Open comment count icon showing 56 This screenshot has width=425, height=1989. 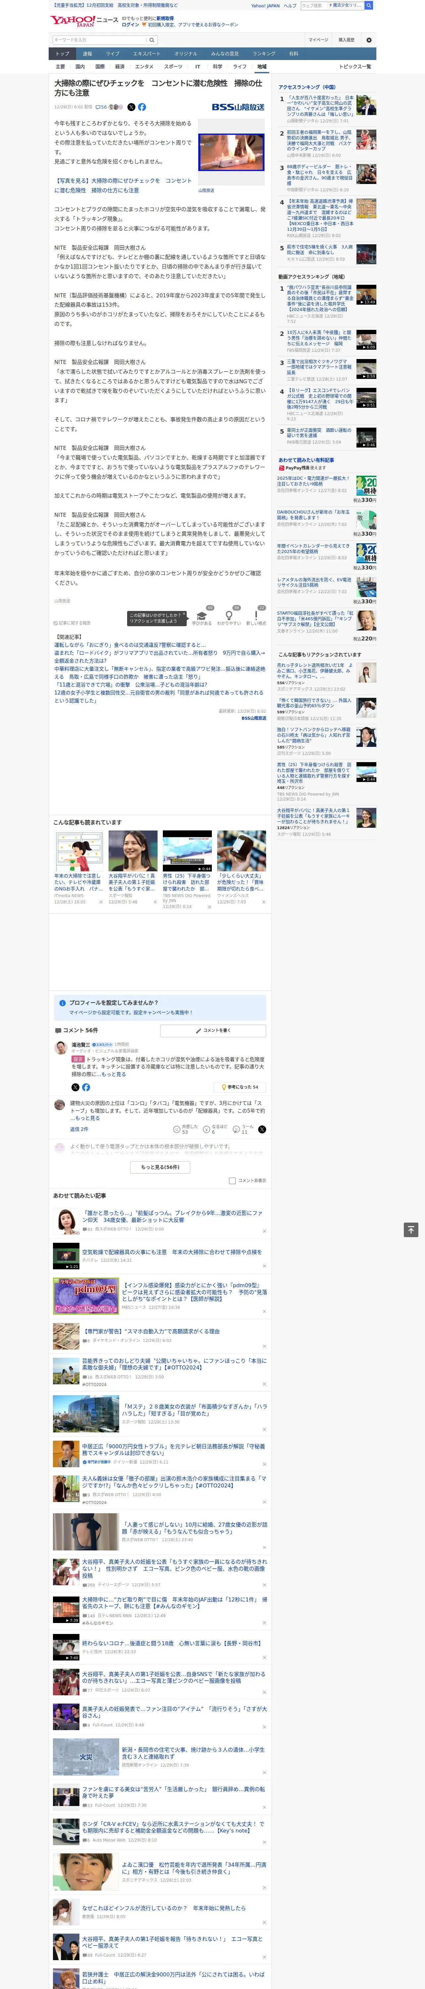click(101, 107)
